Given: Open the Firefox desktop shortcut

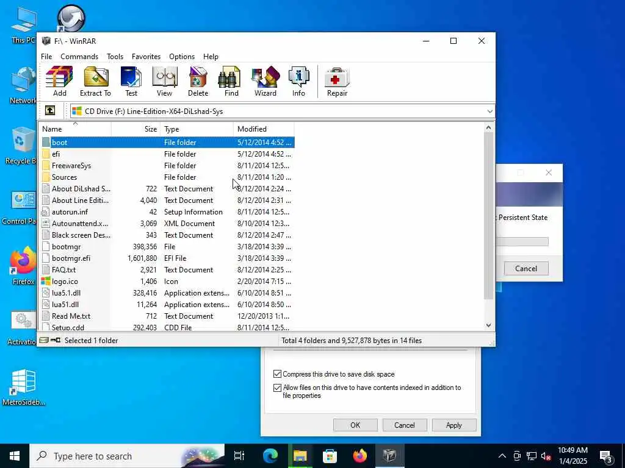Looking at the screenshot, I should (x=23, y=266).
